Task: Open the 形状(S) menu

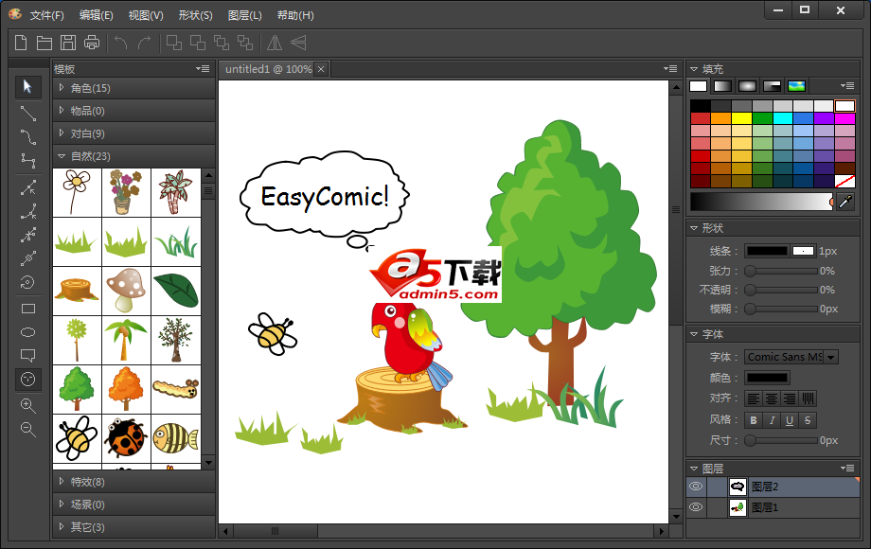Action: tap(194, 15)
